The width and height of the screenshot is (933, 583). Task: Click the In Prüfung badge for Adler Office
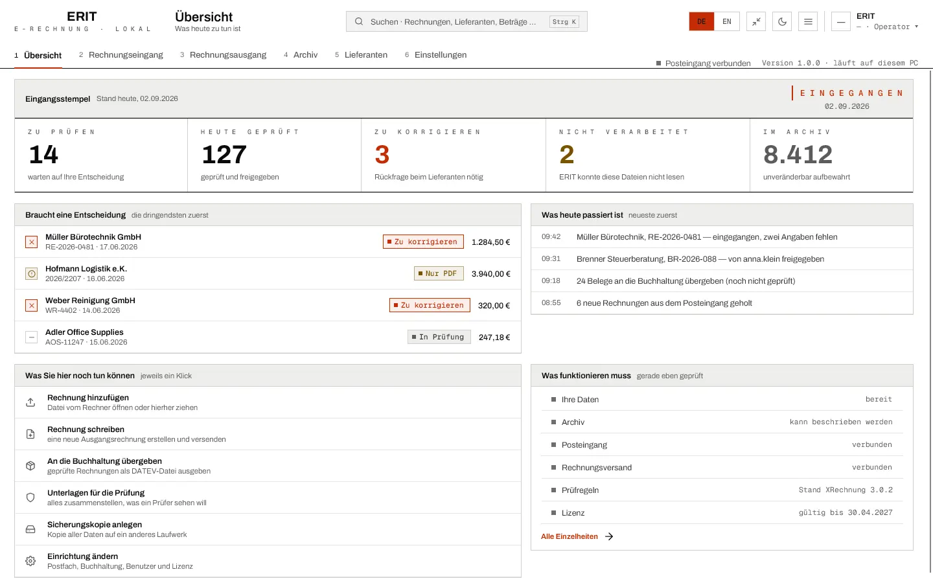(439, 337)
